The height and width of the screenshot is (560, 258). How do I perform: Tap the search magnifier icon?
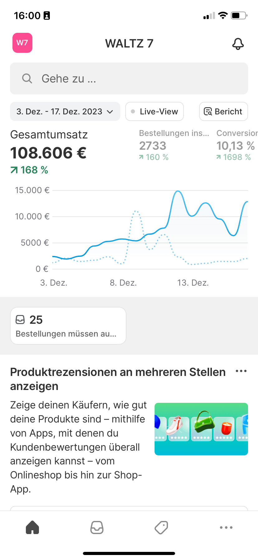pos(27,78)
